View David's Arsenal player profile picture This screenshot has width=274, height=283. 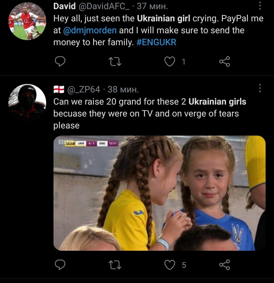[27, 21]
